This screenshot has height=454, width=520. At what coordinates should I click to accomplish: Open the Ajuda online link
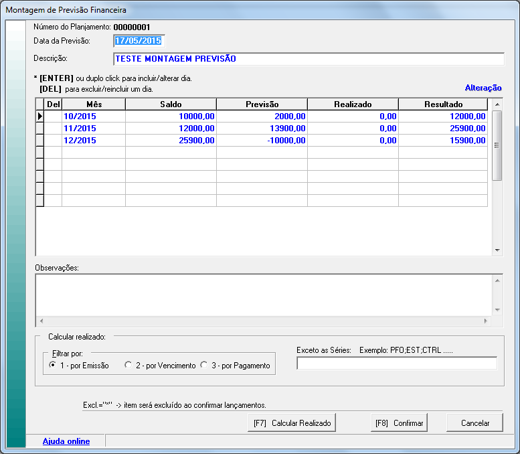(x=66, y=441)
